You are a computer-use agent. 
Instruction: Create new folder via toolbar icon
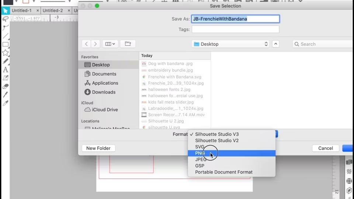(128, 44)
